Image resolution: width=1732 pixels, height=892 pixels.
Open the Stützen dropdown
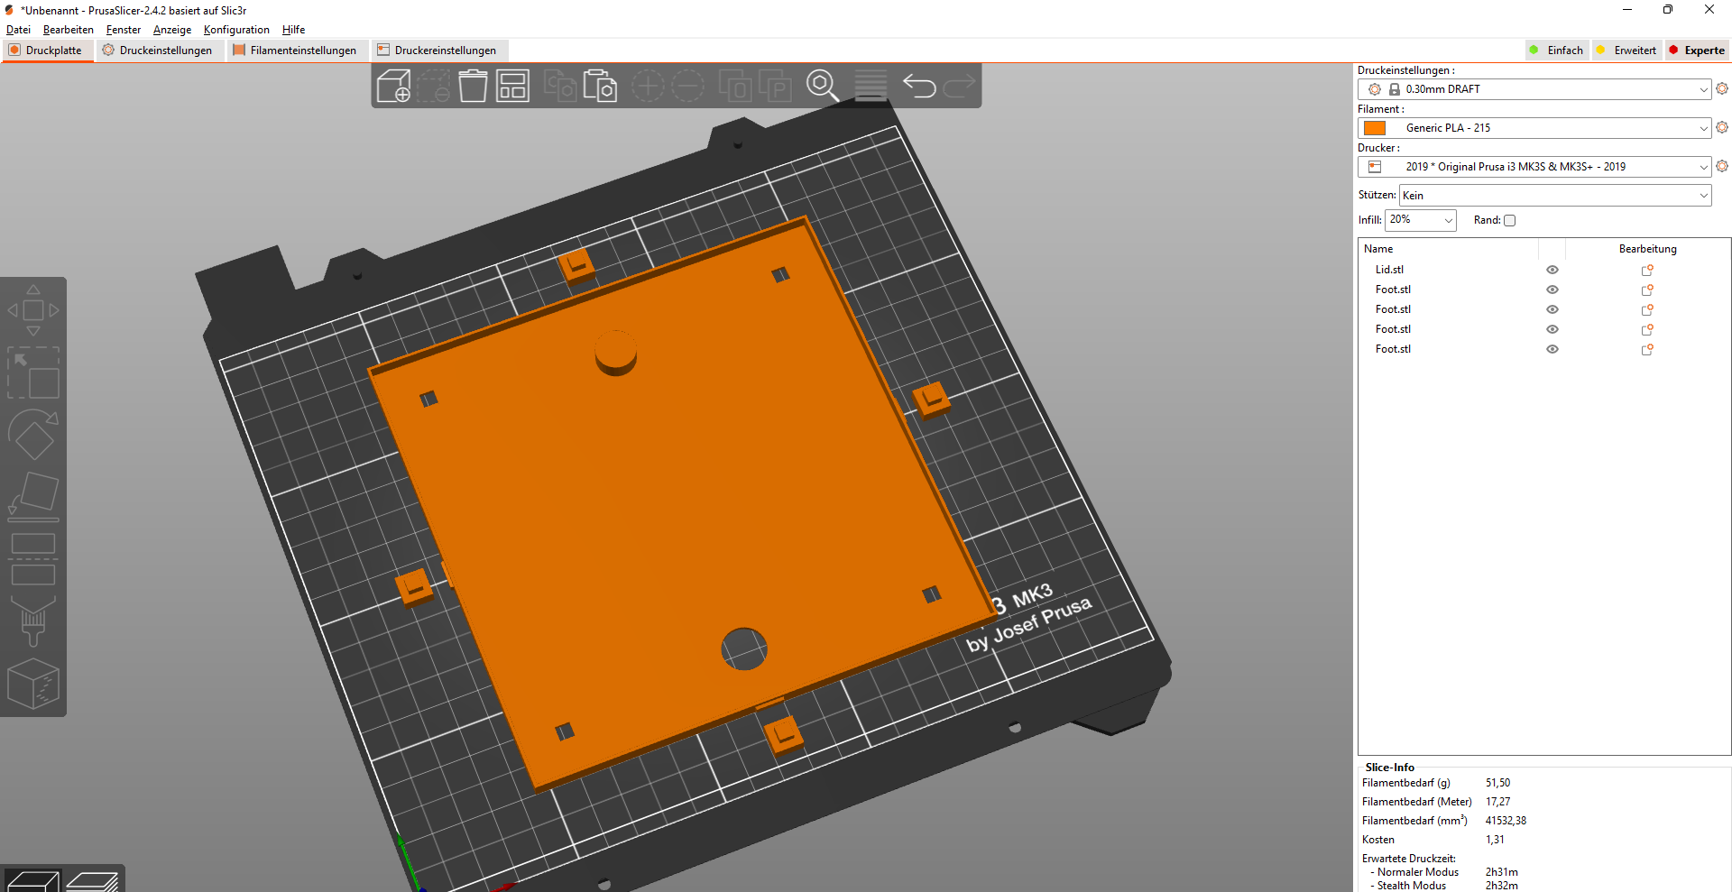1555,196
